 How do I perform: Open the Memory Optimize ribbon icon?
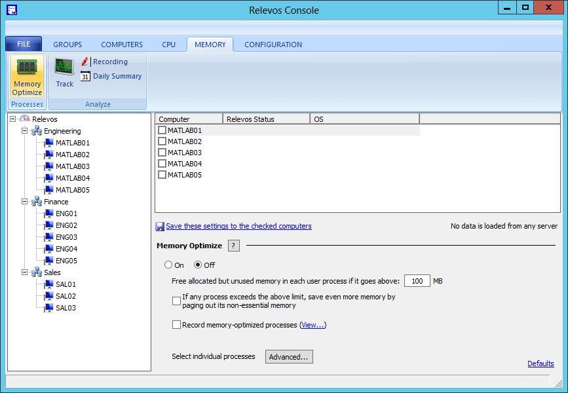point(27,67)
